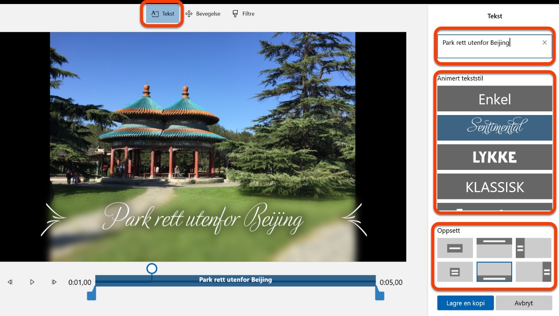Open the Filtre filters tab
The width and height of the screenshot is (559, 316).
click(x=243, y=14)
